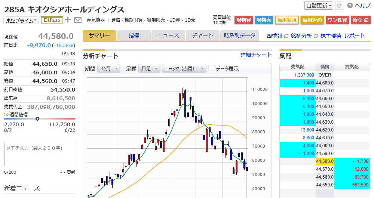Open the レポート link
Viewport: 374px width, 198px height.
pyautogui.click(x=355, y=36)
